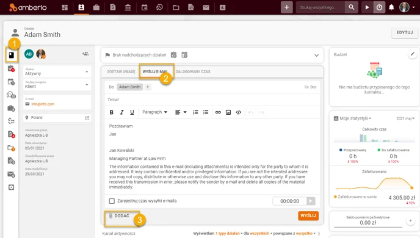Image resolution: width=420 pixels, height=238 pixels.
Task: Expand the upcoming activities chevron
Action: 316,56
